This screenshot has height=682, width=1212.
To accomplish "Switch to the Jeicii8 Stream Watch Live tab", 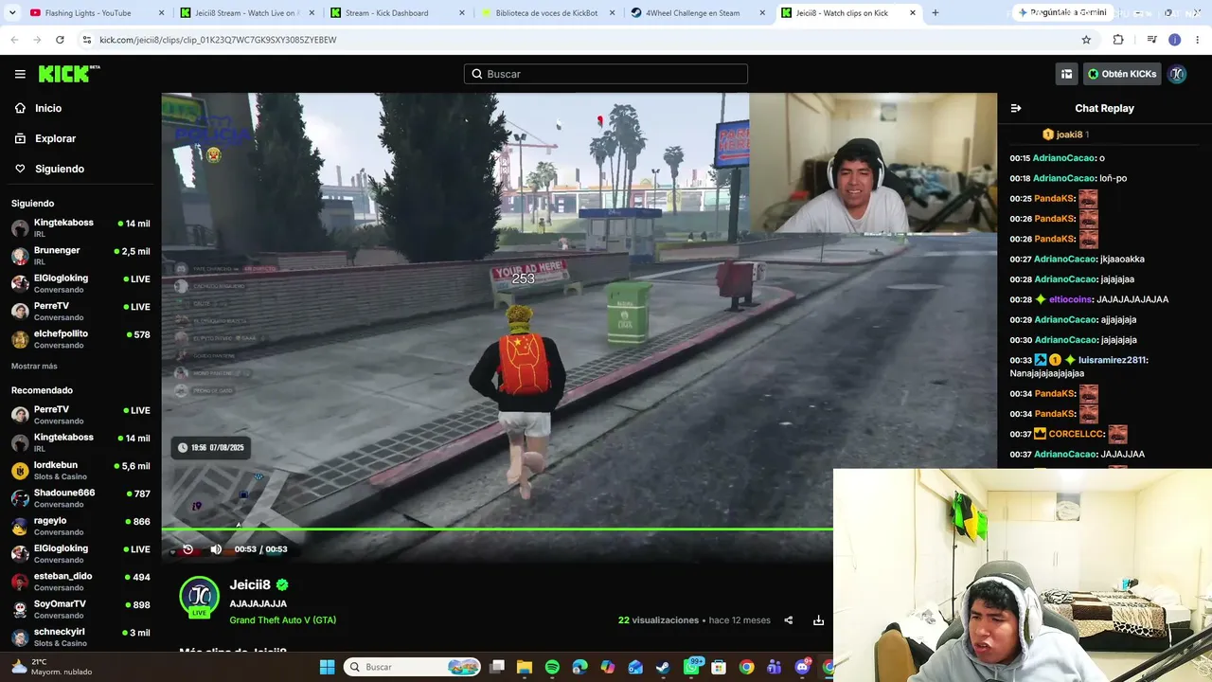I will 246,13.
